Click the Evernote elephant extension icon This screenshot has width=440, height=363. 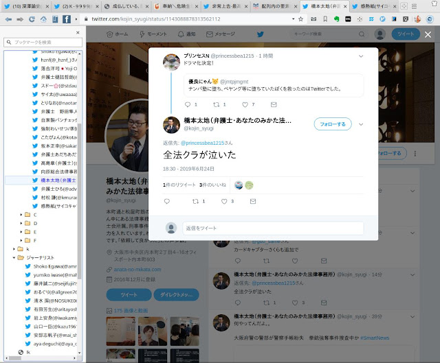point(336,19)
